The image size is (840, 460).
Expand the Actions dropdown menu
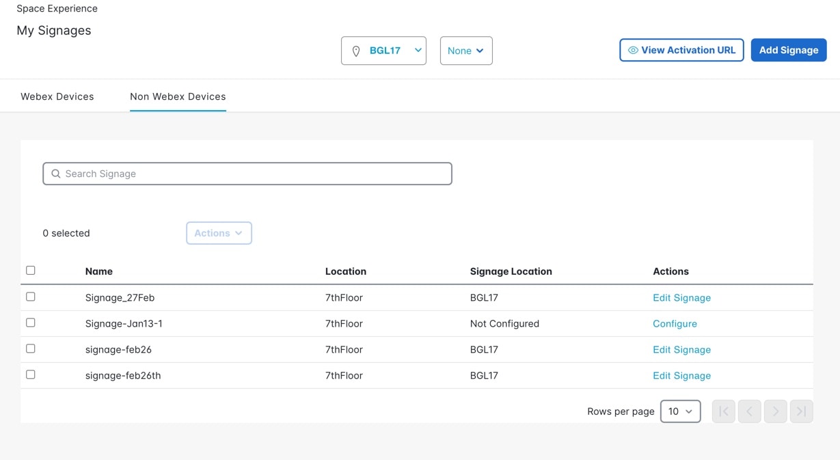pyautogui.click(x=219, y=233)
